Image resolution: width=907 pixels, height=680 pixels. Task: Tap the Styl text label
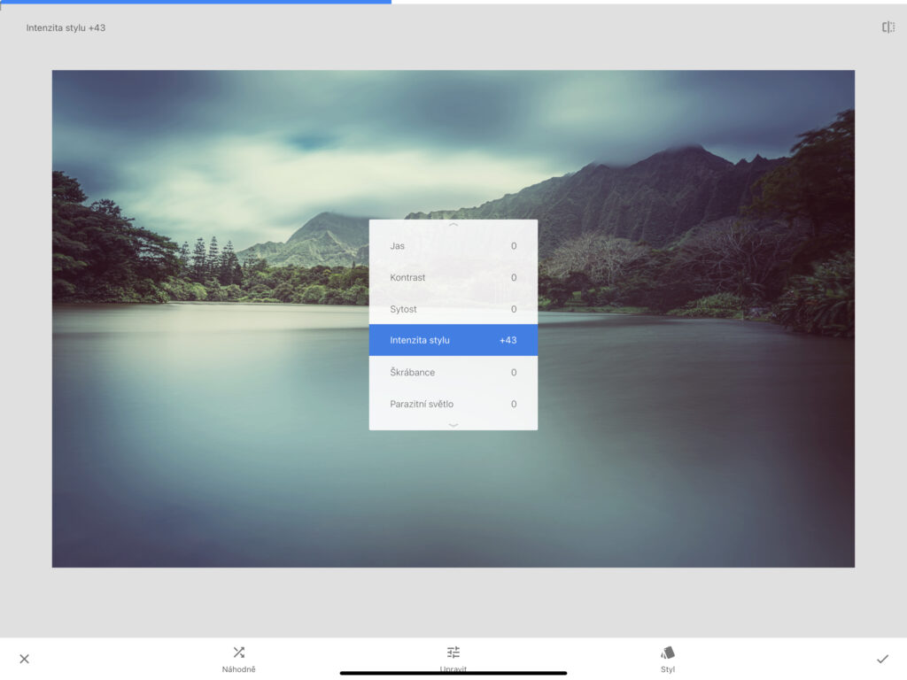(668, 669)
